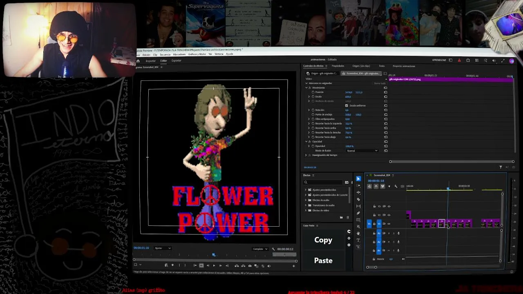Collapse the Movimiento effect group
This screenshot has height=294, width=523.
pos(306,88)
